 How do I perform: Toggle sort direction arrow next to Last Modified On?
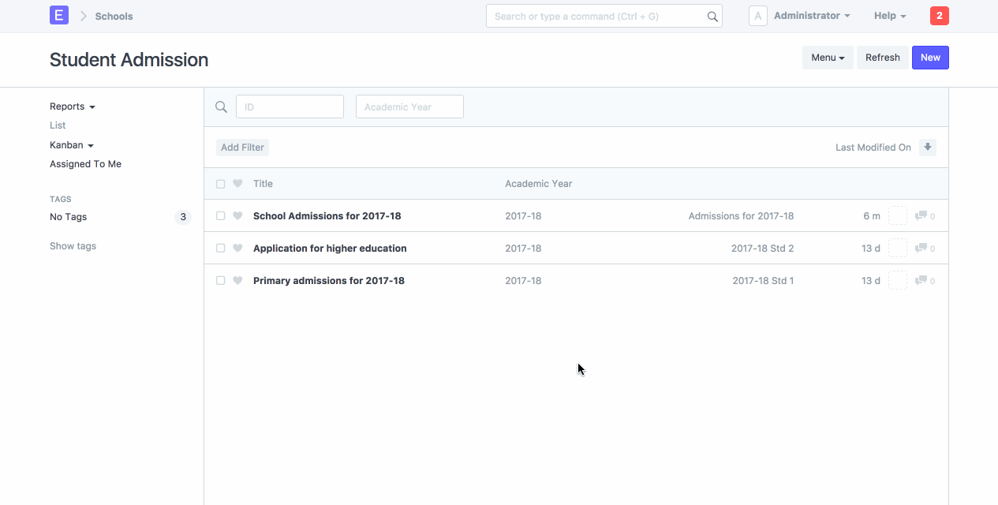click(x=928, y=148)
